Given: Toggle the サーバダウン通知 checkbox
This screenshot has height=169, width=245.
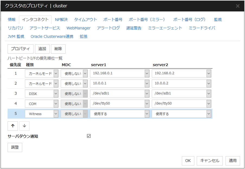Looking at the screenshot, I should (89, 136).
